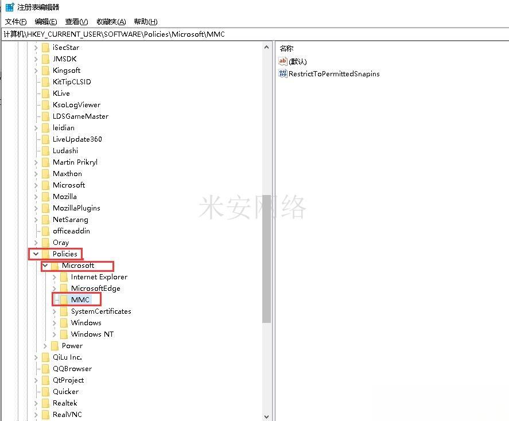Click the RestrictToPermittedSnapins DWORD icon
The height and width of the screenshot is (421, 509).
point(283,73)
